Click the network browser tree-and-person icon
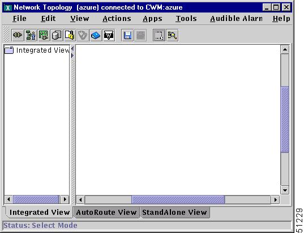Viewport: 304px width, 233px height. pyautogui.click(x=31, y=35)
